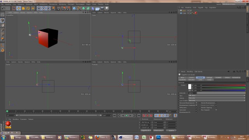Viewport: 249px width, 140px height.
Task: Switch to the Coord. tab
Action: pyautogui.click(x=191, y=78)
